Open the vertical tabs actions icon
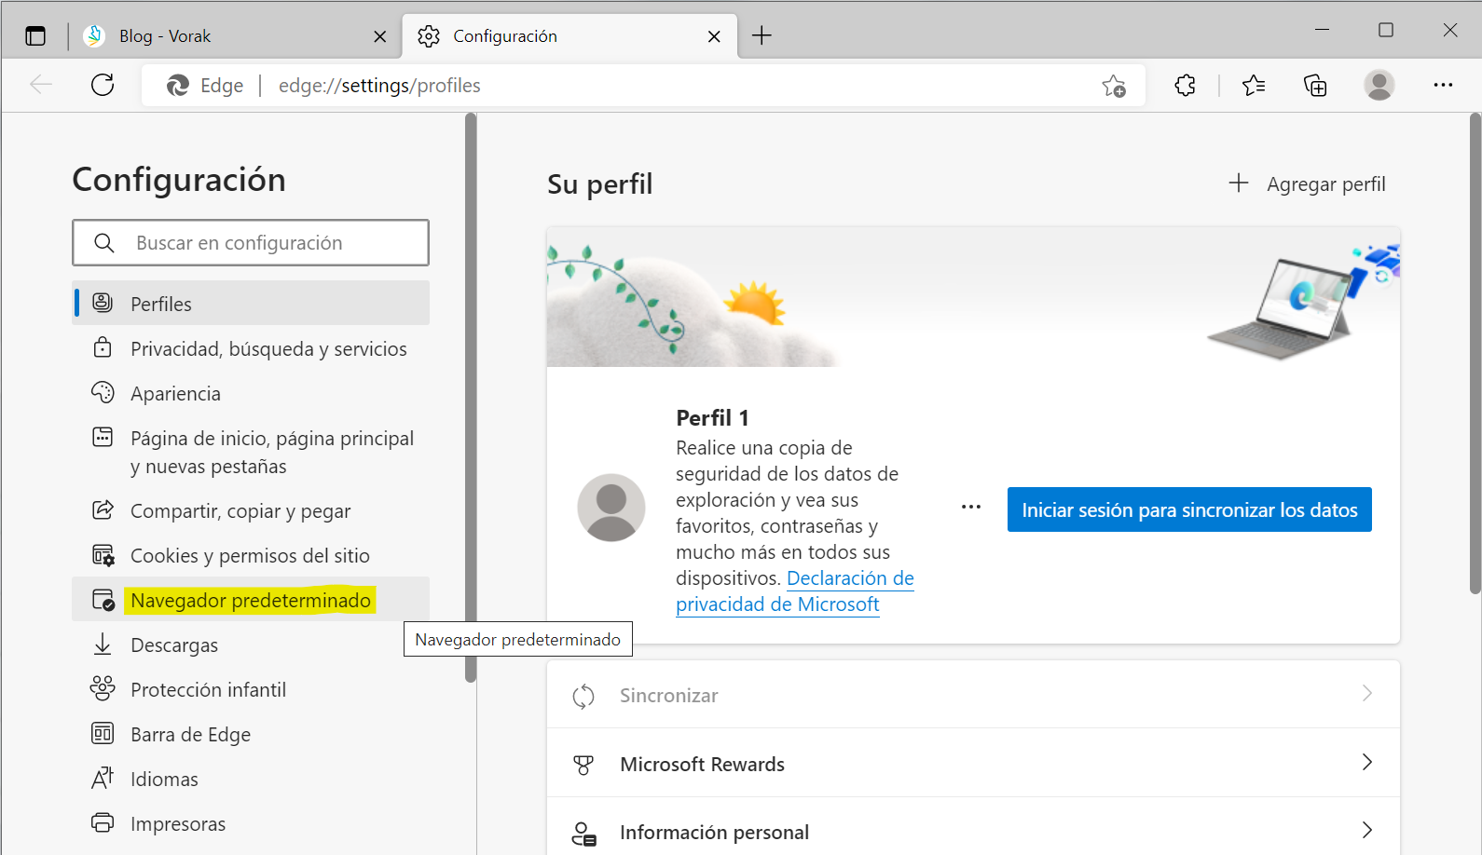1482x855 pixels. (35, 36)
